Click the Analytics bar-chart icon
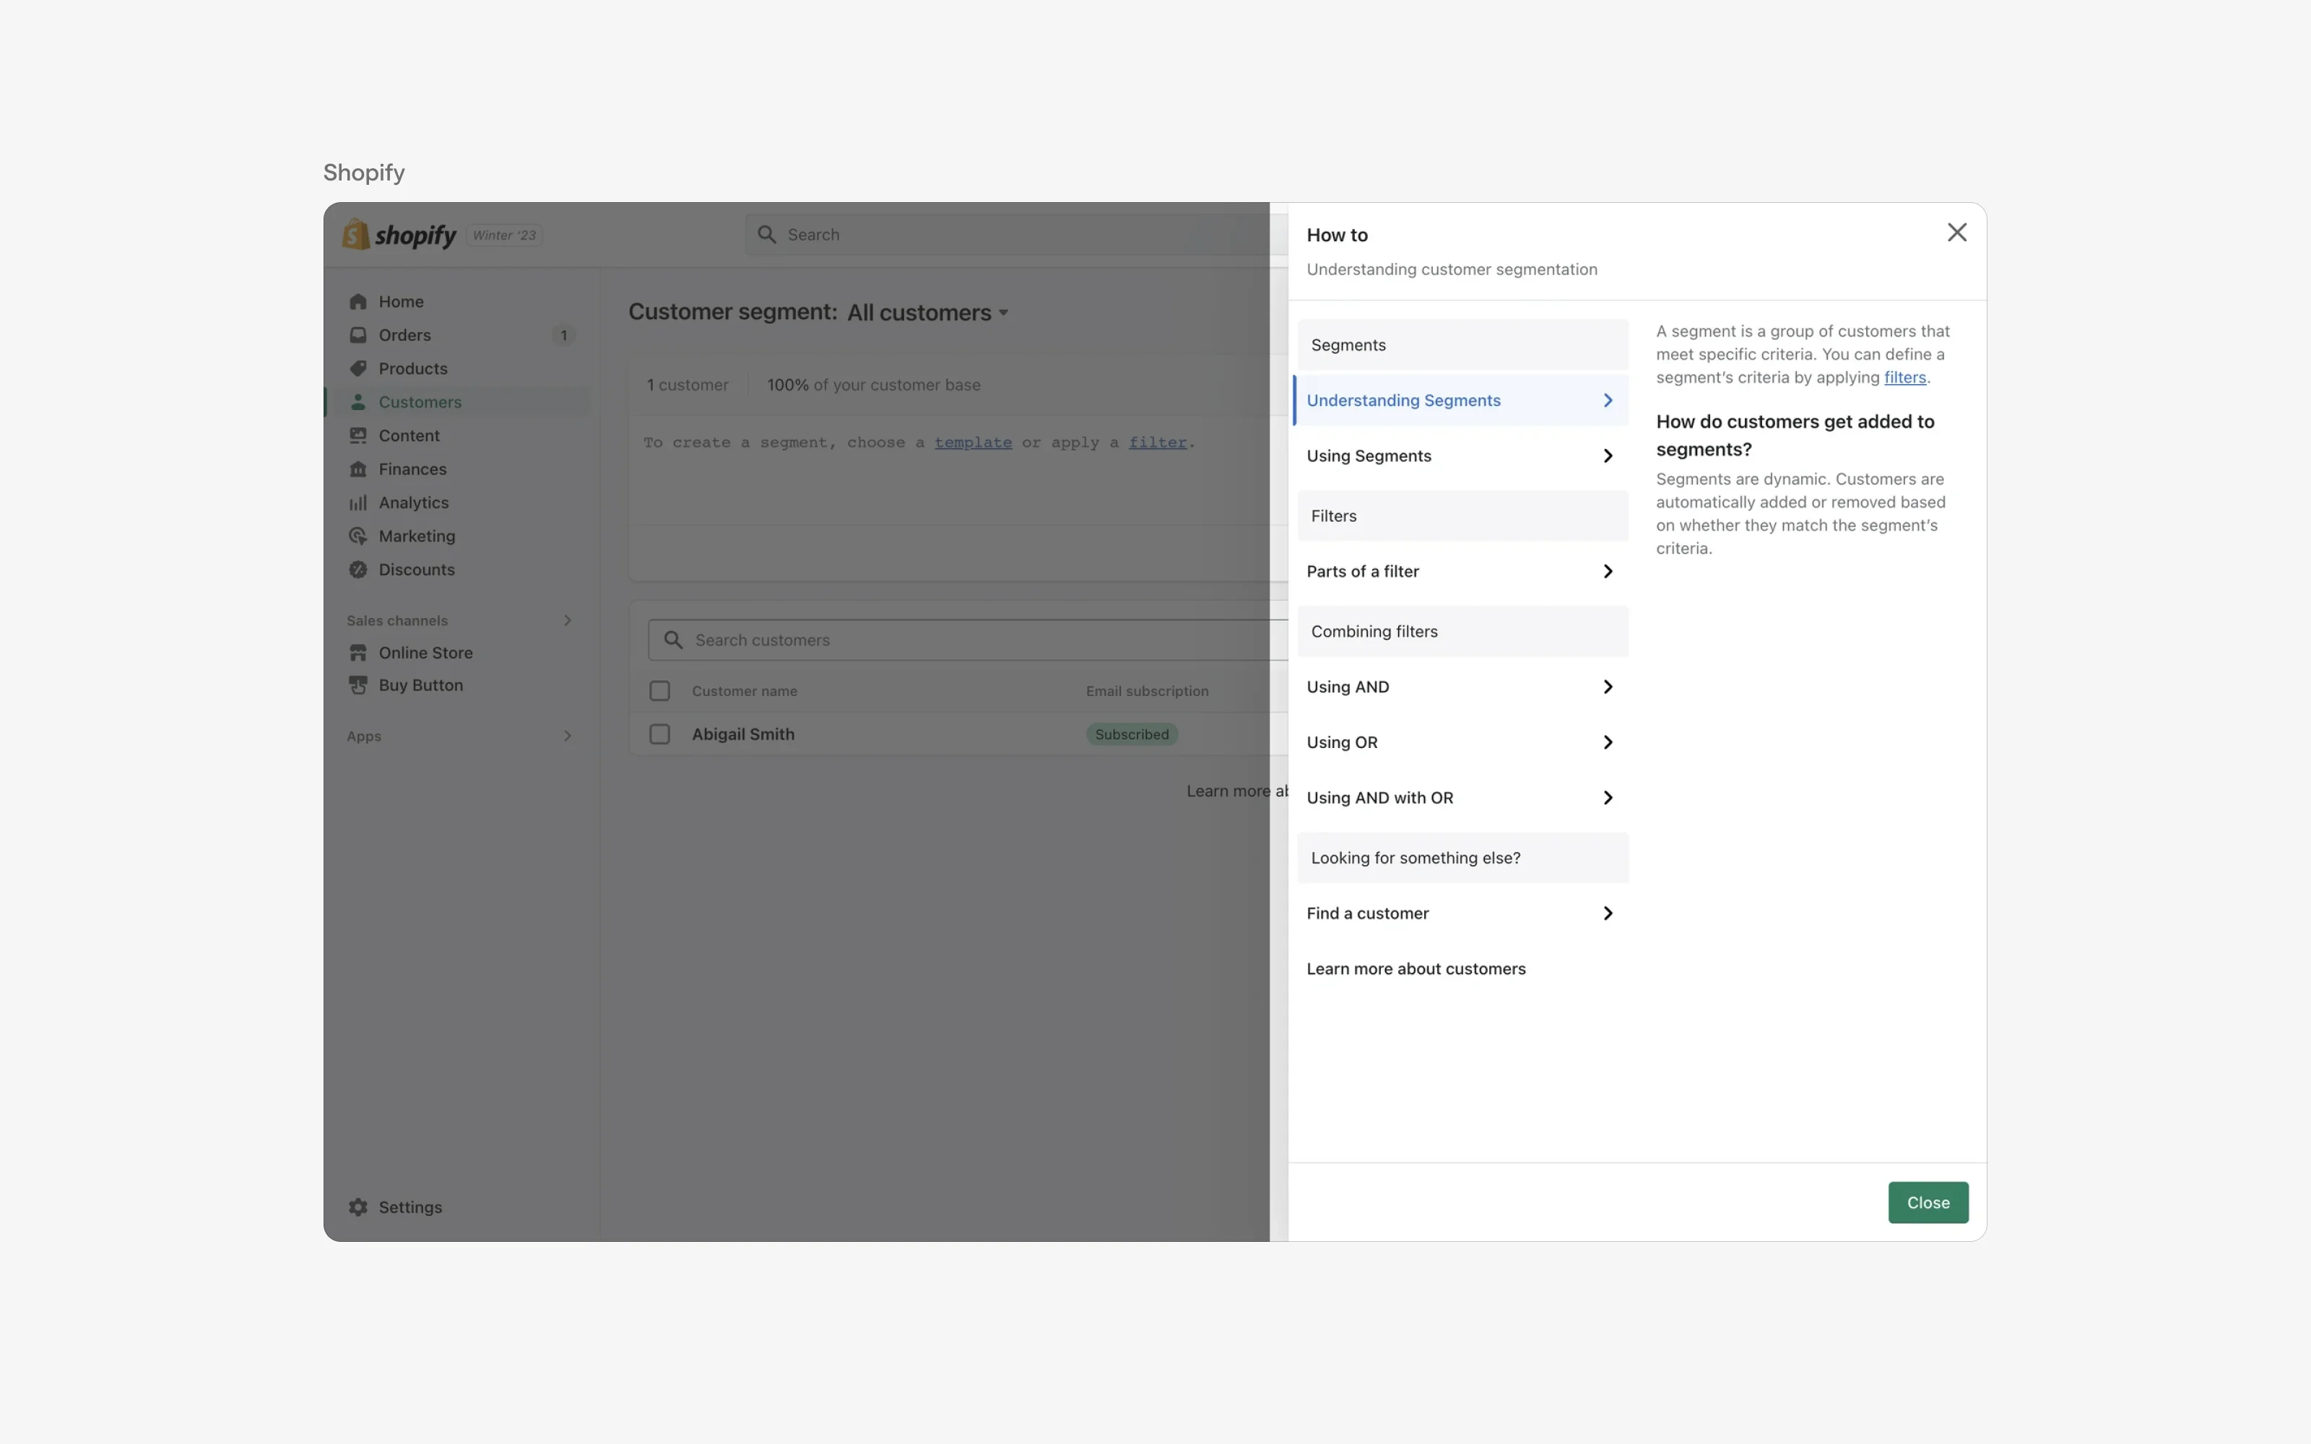 coord(358,503)
